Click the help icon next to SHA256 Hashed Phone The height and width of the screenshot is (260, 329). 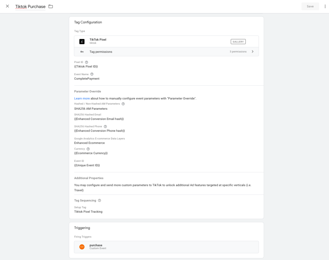tap(105, 126)
